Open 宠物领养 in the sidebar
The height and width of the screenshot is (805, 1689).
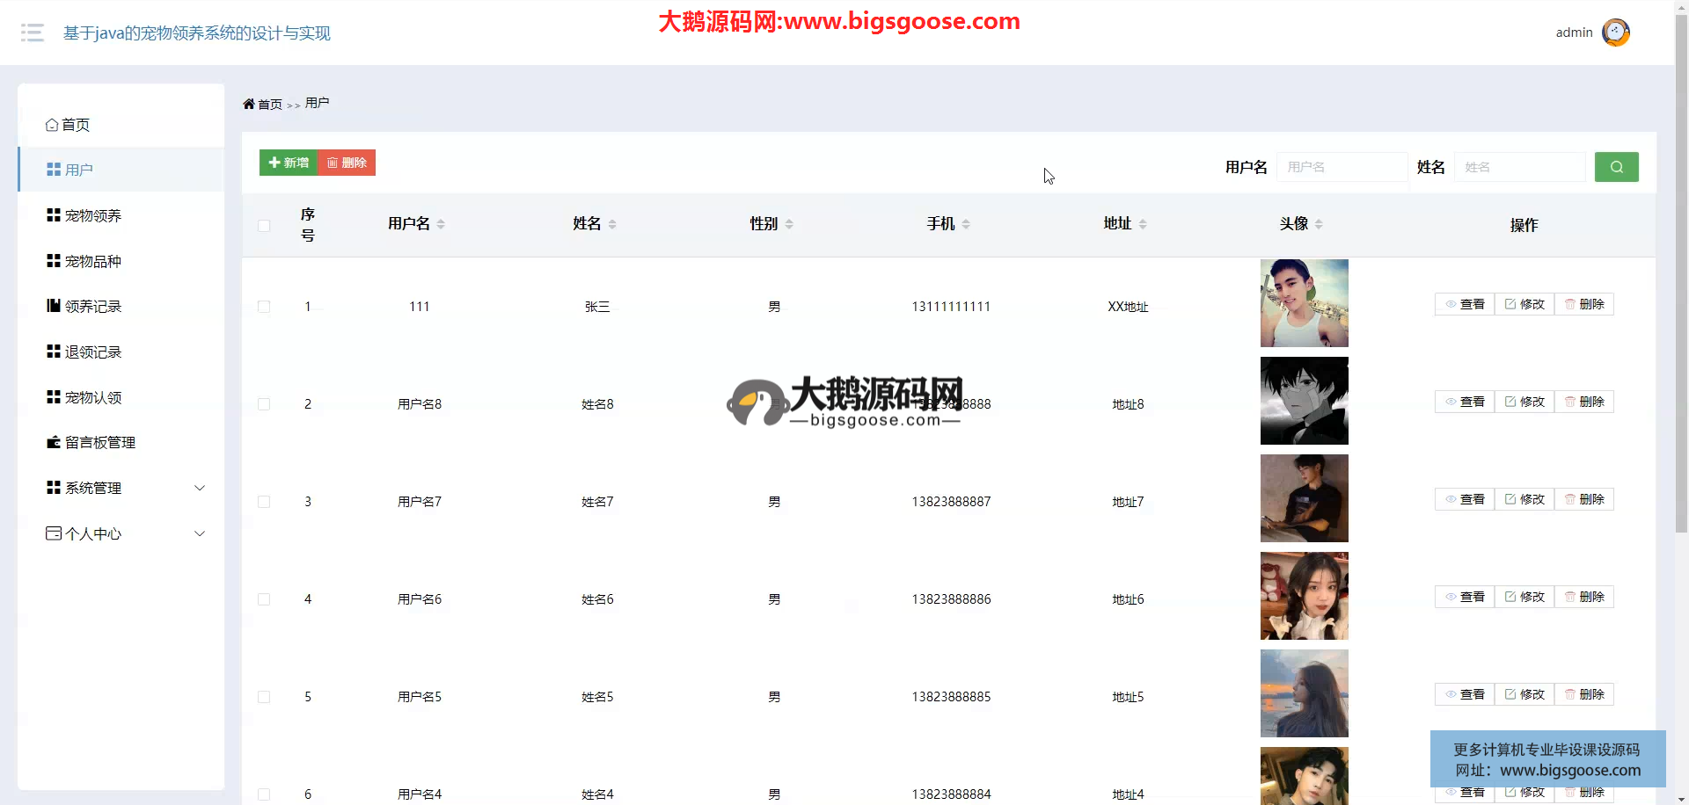pyautogui.click(x=92, y=215)
